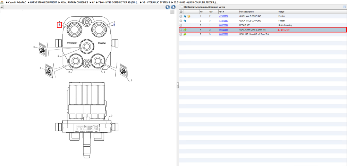Viewport: 347px width, 166px height.
Task: Click 'REPAIR KIT' description text
Action: (x=245, y=25)
